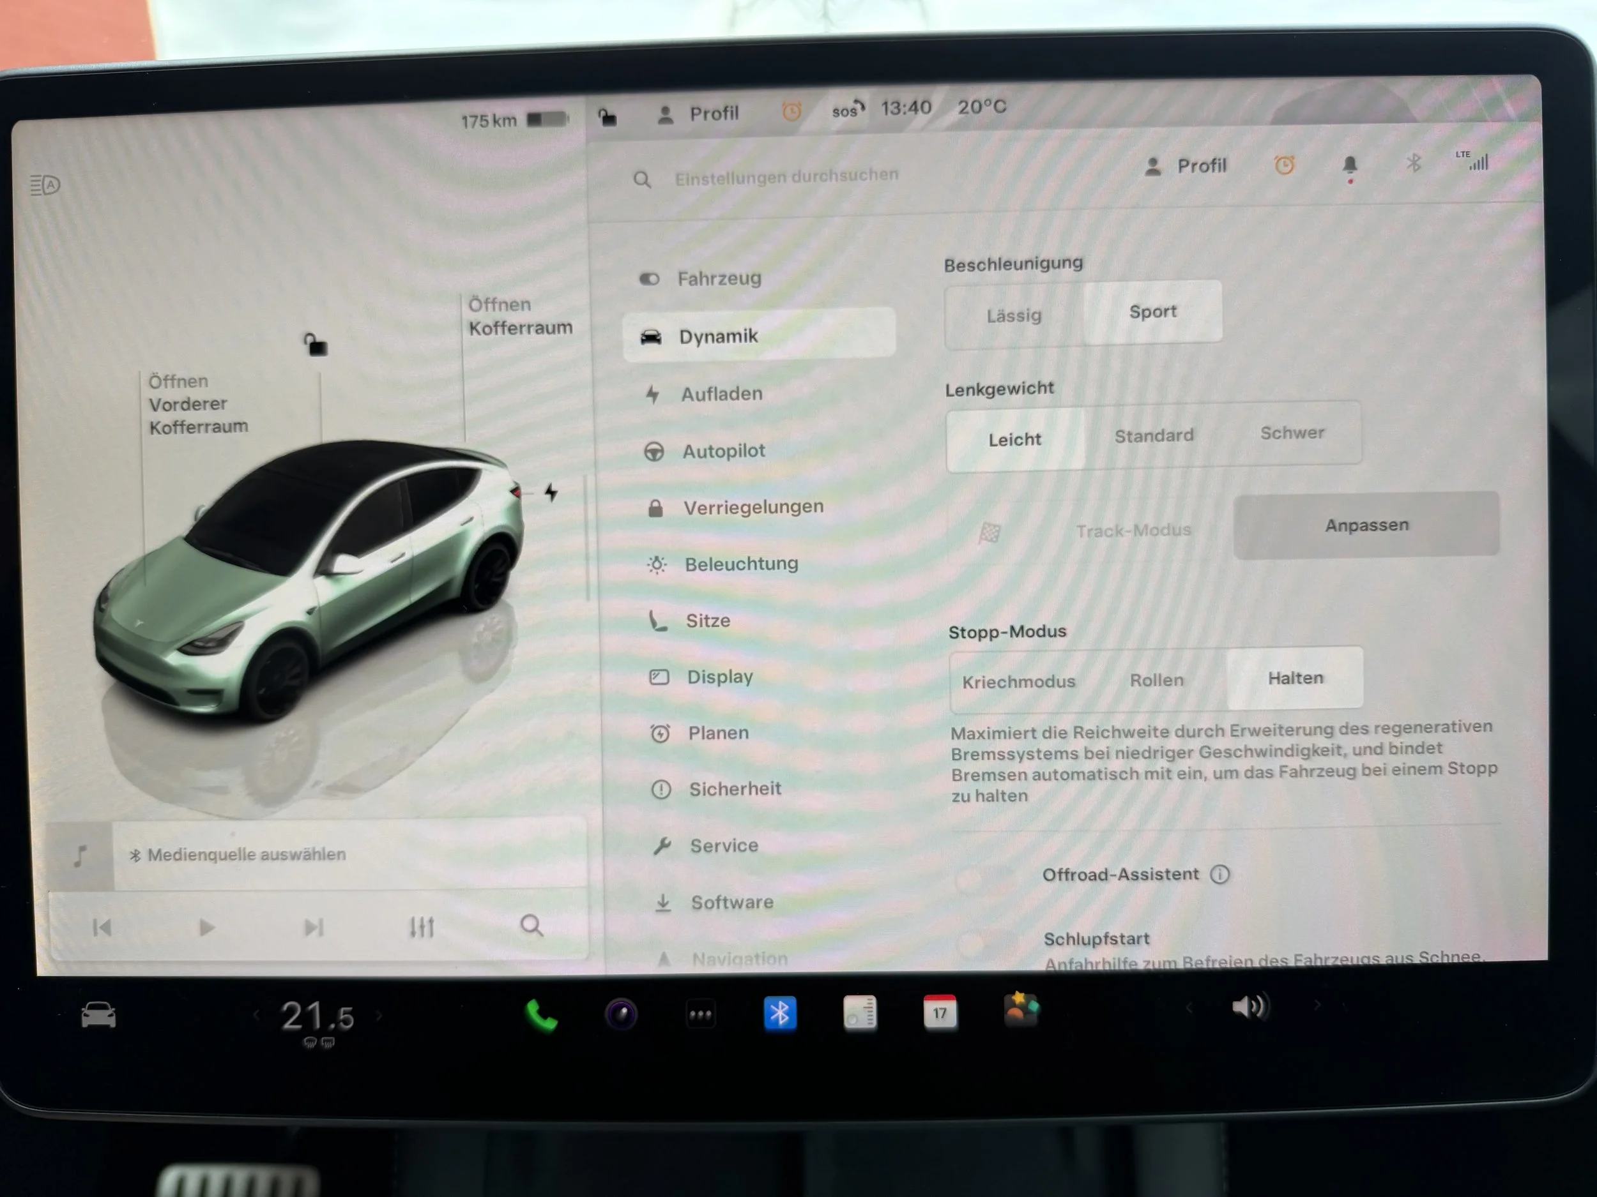Open the energy app with ruler icon
Image resolution: width=1597 pixels, height=1197 pixels.
pos(860,1013)
